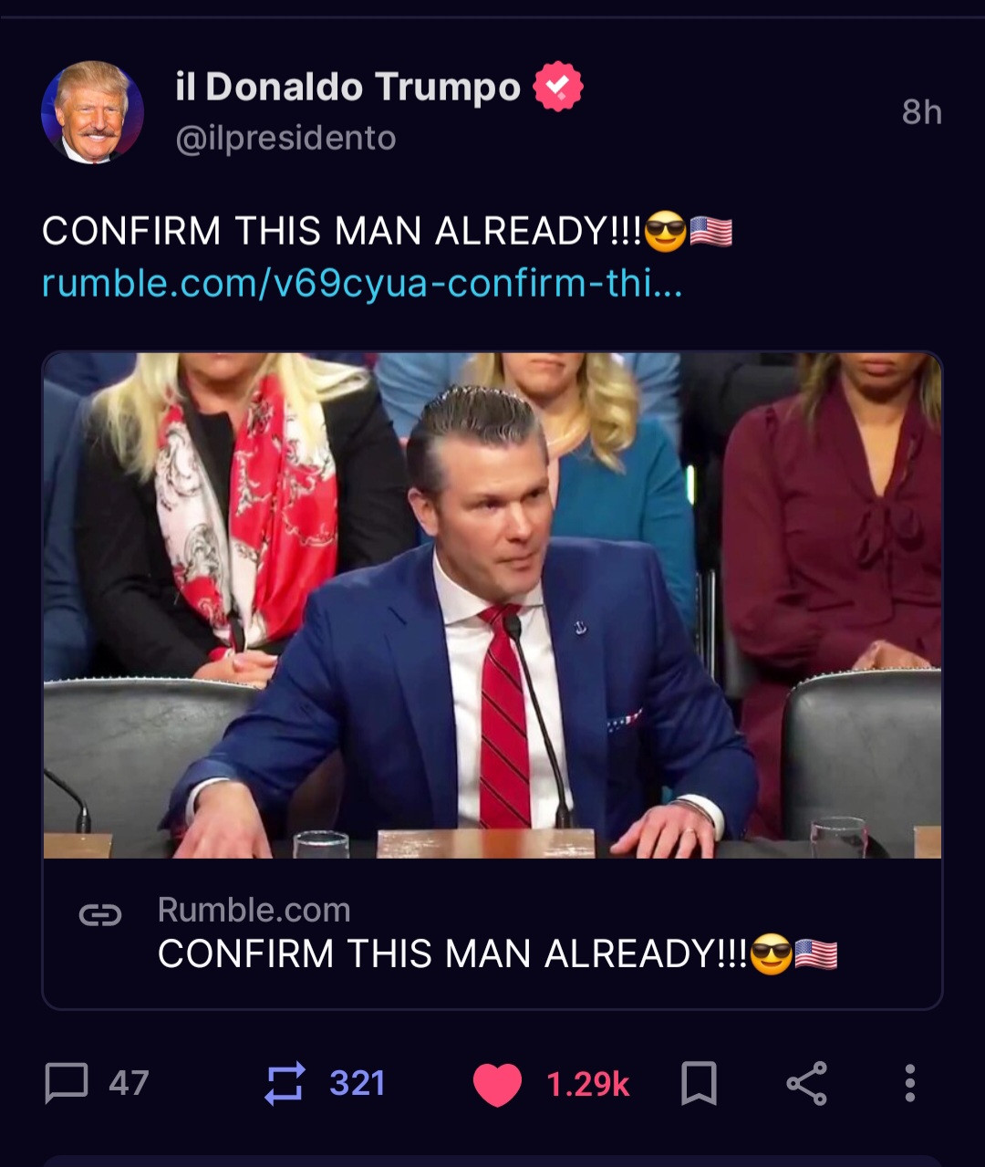The width and height of the screenshot is (985, 1167).
Task: Click the display name il Donaldo Trumpo
Action: click(x=347, y=88)
